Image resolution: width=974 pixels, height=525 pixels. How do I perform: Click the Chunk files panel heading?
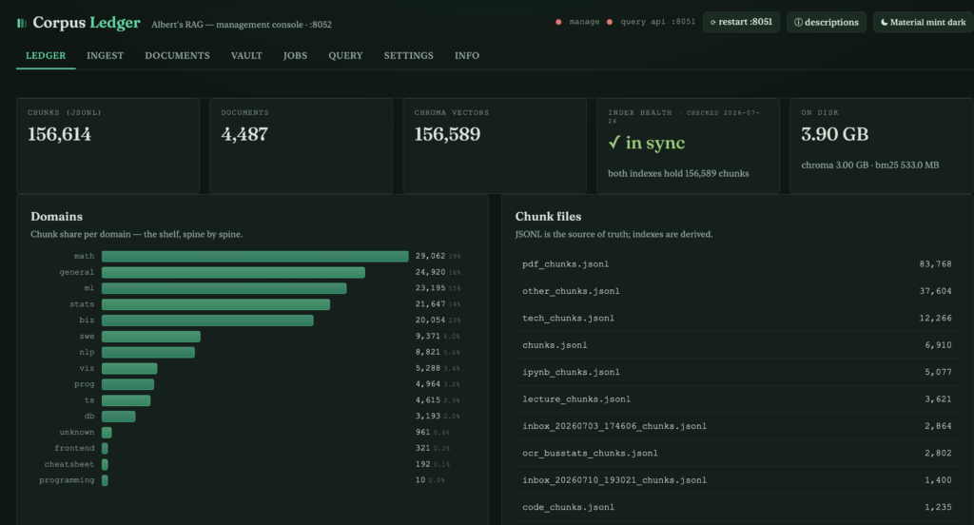coord(548,216)
